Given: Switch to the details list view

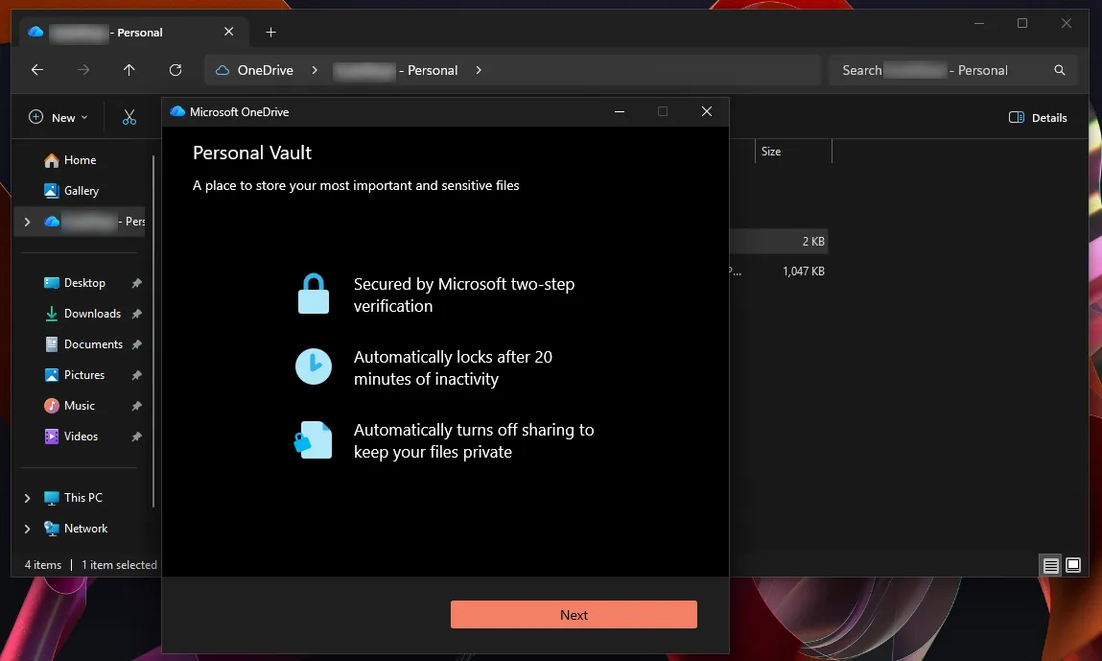Looking at the screenshot, I should click(1051, 565).
